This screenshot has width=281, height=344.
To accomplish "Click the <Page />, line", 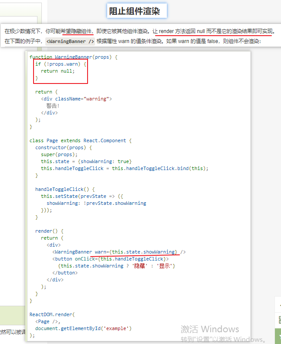I will [x=47, y=322].
